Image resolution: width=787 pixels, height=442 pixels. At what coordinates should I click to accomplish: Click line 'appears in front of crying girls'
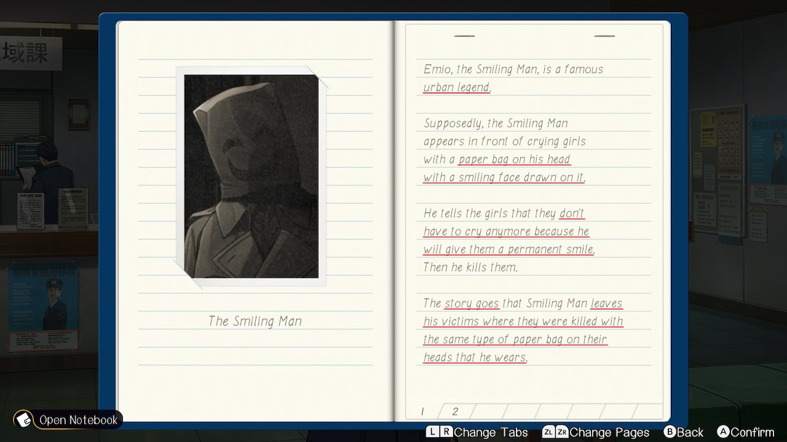coord(504,141)
